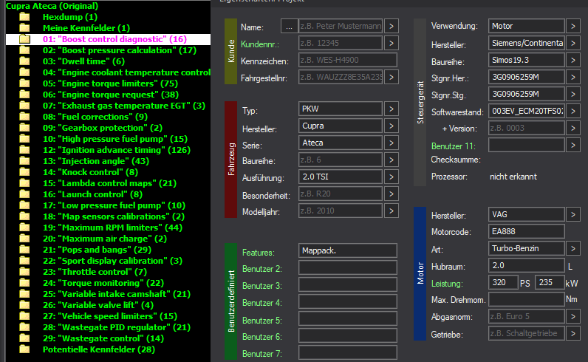Click the Benutzer 11 input field
This screenshot has width=588, height=362.
(527, 145)
